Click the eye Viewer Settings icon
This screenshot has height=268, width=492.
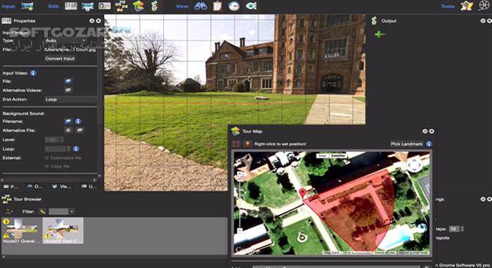tap(251, 6)
